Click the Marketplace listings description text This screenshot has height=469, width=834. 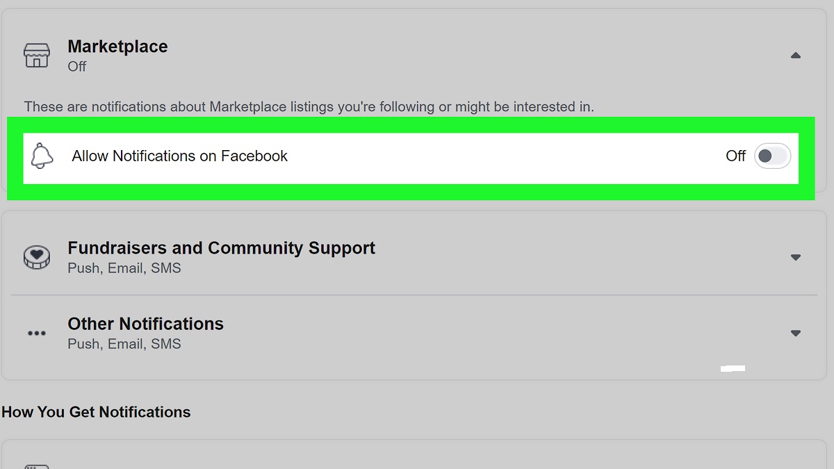[x=309, y=107]
